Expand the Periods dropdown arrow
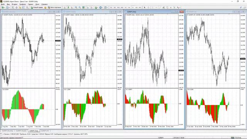Screen dimensions: 247x139 (x=103, y=7)
